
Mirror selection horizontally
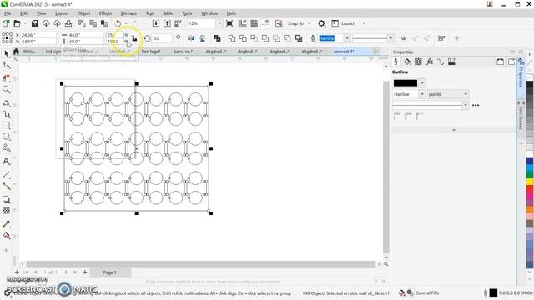point(191,38)
